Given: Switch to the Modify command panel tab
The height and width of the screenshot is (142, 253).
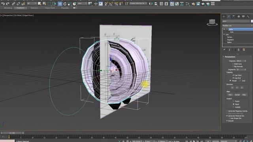Looking at the screenshot, I should 228,17.
